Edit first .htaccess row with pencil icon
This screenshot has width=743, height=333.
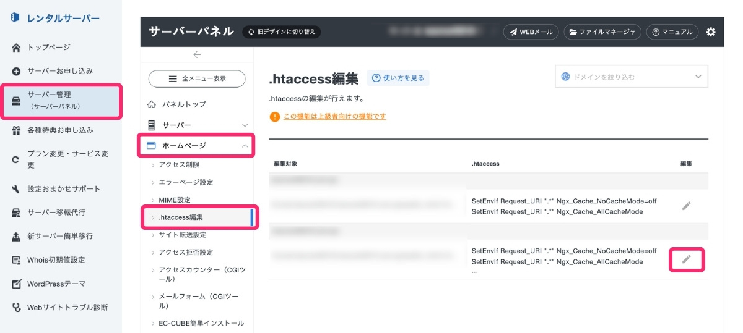pyautogui.click(x=686, y=206)
